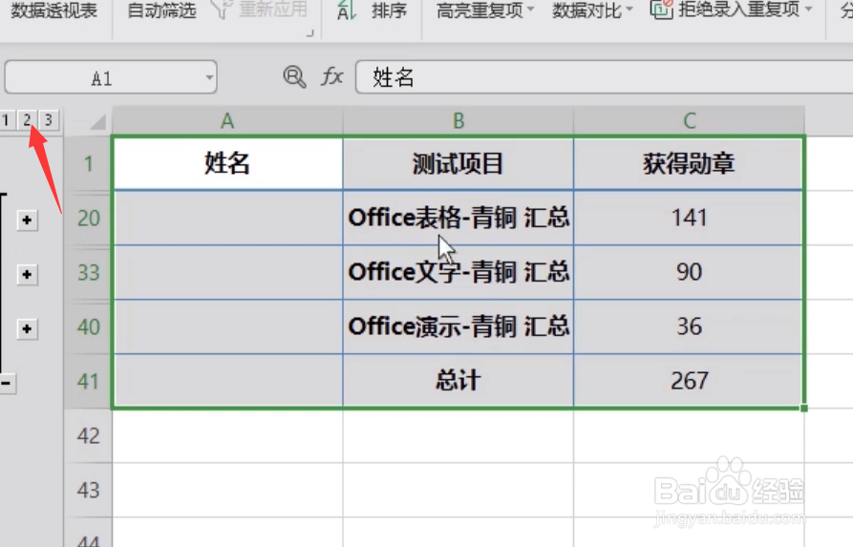Click the cell with value 90
This screenshot has width=853, height=547.
(689, 272)
